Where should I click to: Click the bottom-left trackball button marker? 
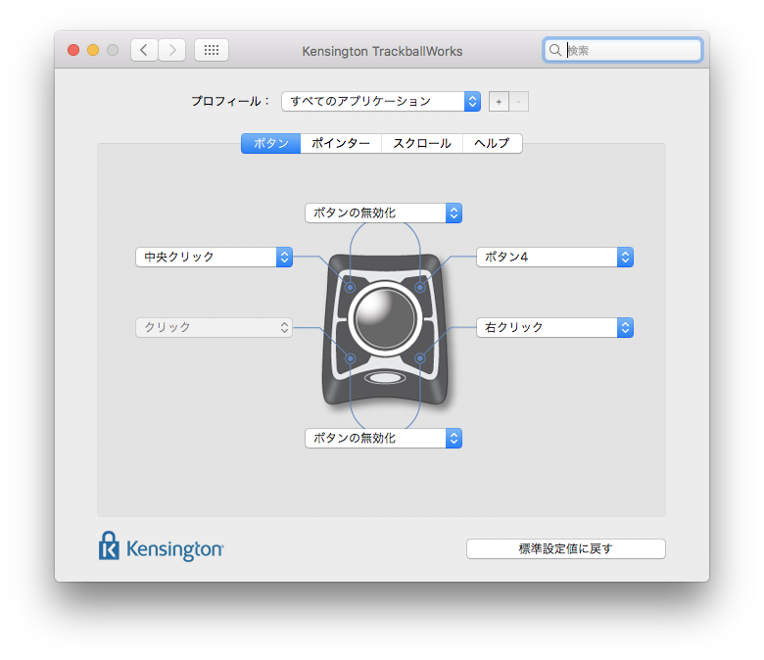pyautogui.click(x=350, y=358)
